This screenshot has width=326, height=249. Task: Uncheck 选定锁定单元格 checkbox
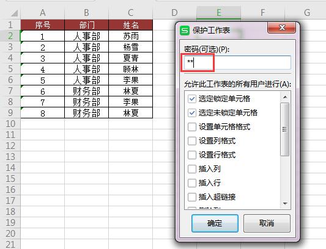click(192, 99)
